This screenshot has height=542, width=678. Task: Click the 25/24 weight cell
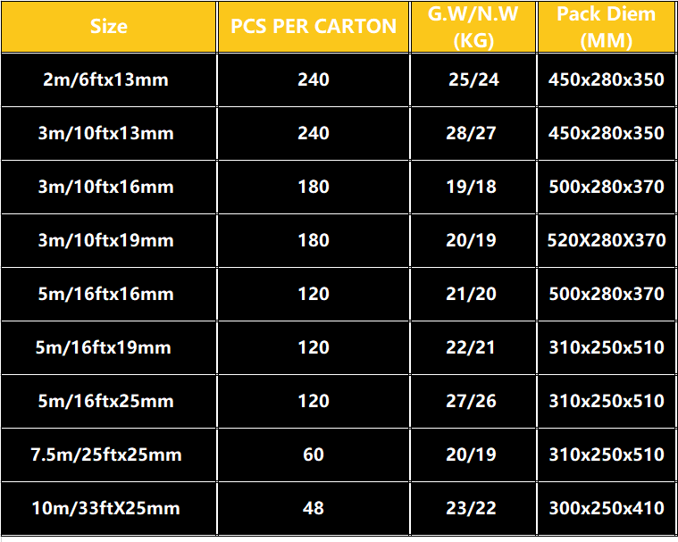click(473, 79)
